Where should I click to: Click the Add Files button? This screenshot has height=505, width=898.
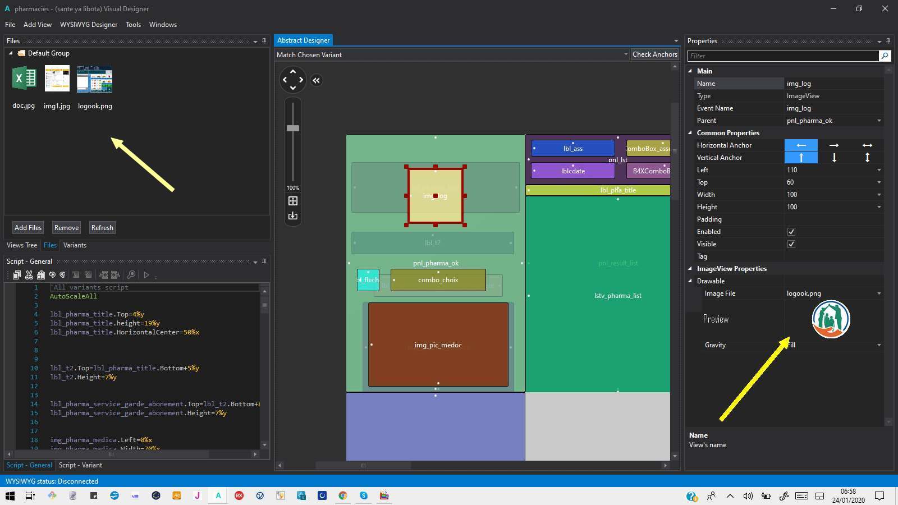pyautogui.click(x=28, y=228)
